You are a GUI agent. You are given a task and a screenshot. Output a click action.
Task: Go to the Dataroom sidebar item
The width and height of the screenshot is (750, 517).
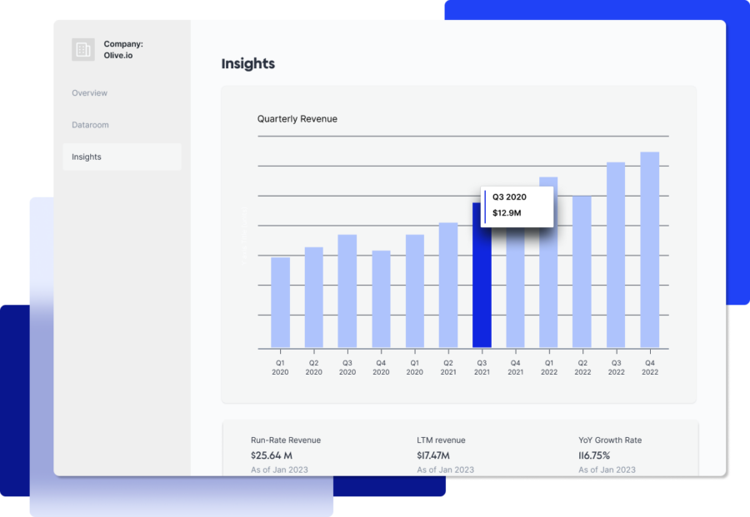pyautogui.click(x=90, y=125)
